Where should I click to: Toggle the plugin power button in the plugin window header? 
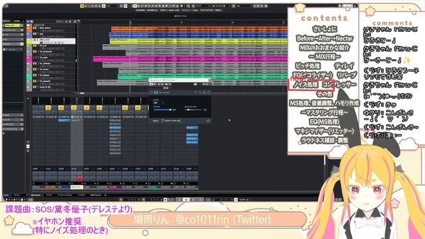point(151,84)
